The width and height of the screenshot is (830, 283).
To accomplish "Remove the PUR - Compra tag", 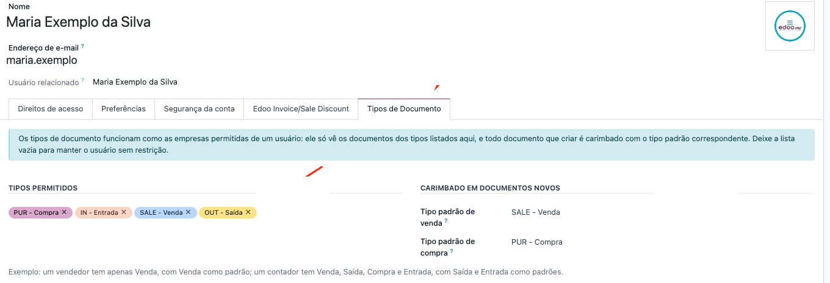I will pos(64,212).
